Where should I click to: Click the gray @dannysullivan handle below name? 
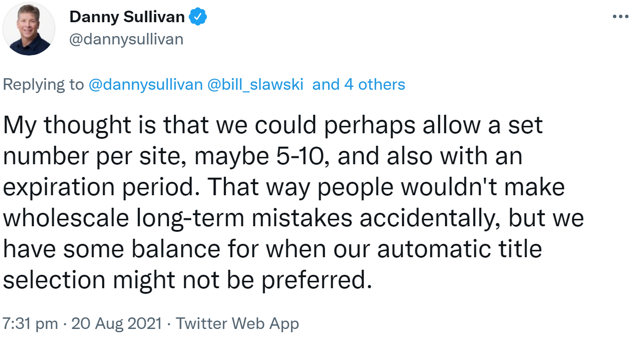[126, 39]
